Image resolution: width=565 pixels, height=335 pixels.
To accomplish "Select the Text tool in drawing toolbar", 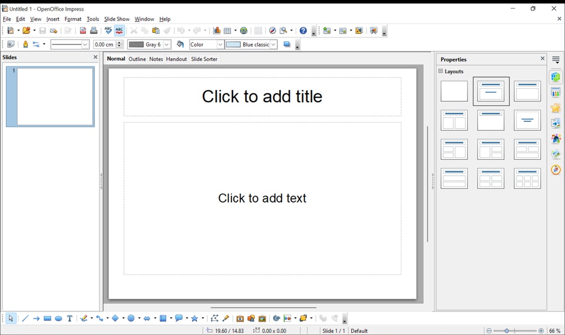I will tap(70, 318).
